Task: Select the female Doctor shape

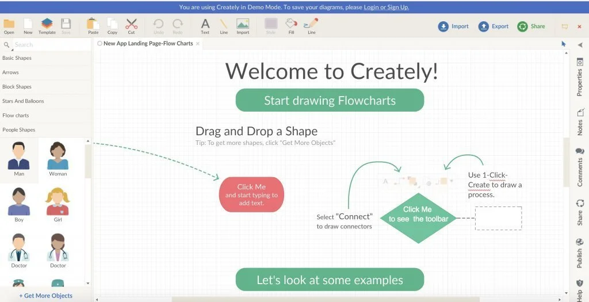Action: (x=58, y=251)
